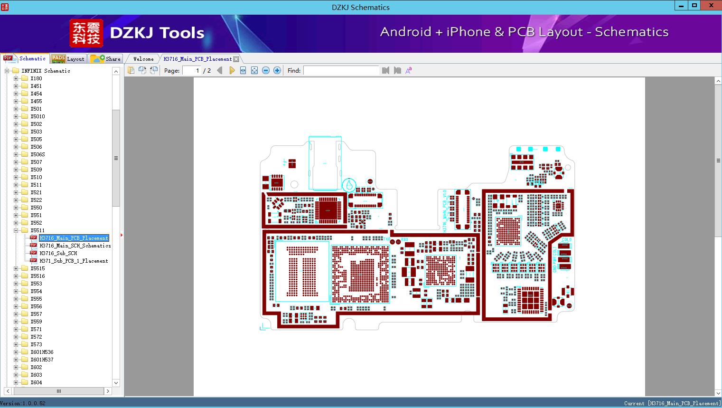
Task: Close the DZKJ Schematics window
Action: tap(711, 5)
